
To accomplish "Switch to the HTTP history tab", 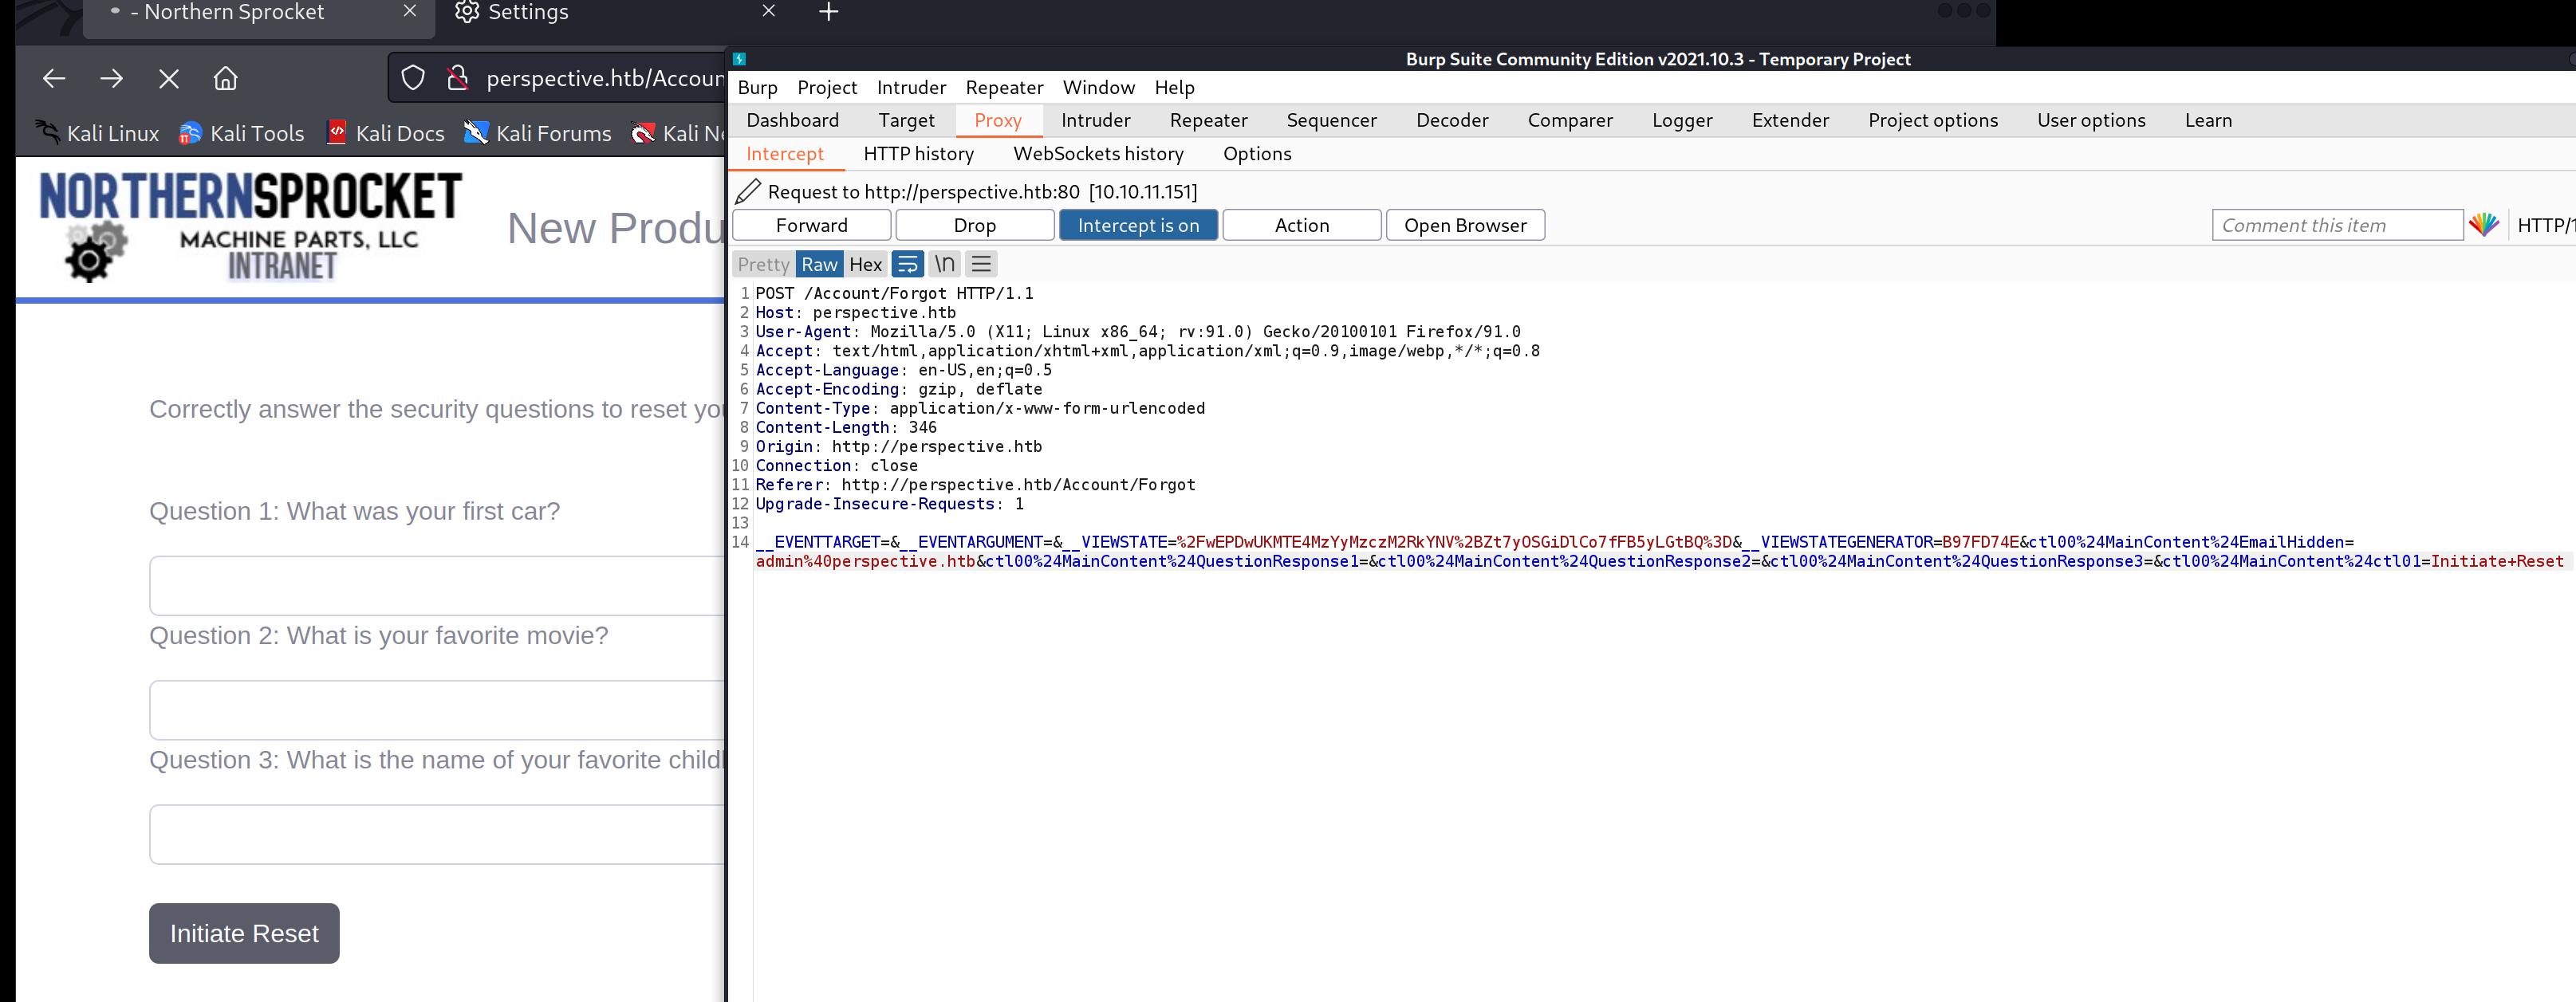I will coord(918,153).
